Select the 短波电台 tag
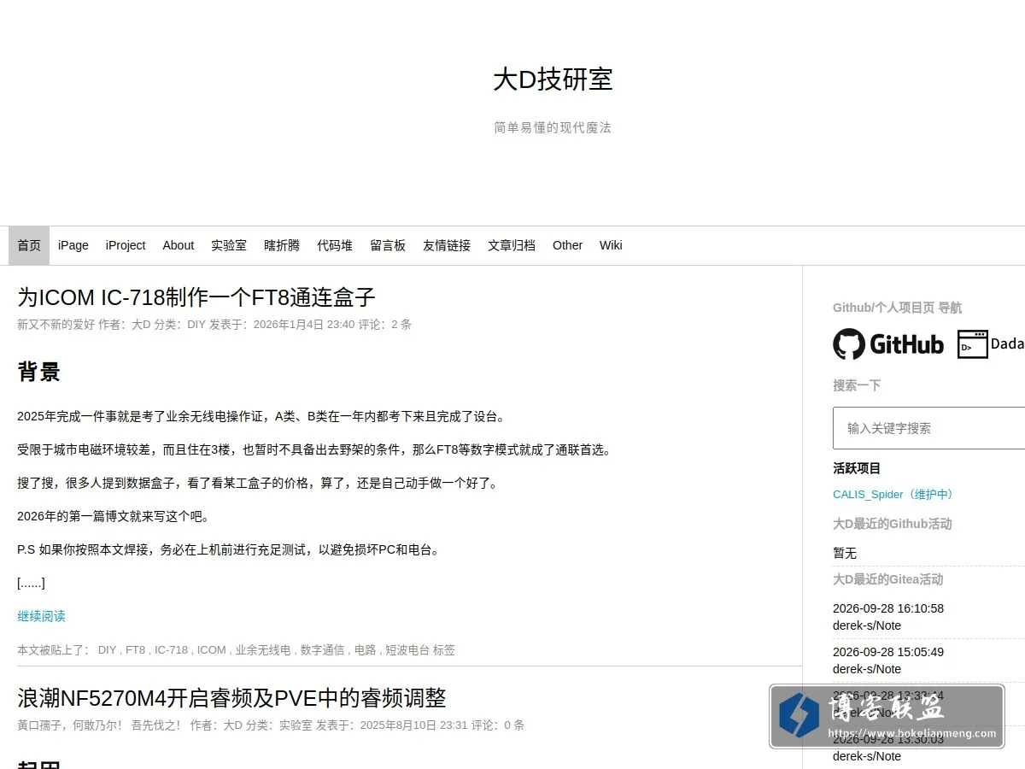 tap(407, 650)
